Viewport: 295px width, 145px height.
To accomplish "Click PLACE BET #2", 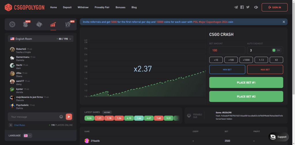I will [246, 97].
